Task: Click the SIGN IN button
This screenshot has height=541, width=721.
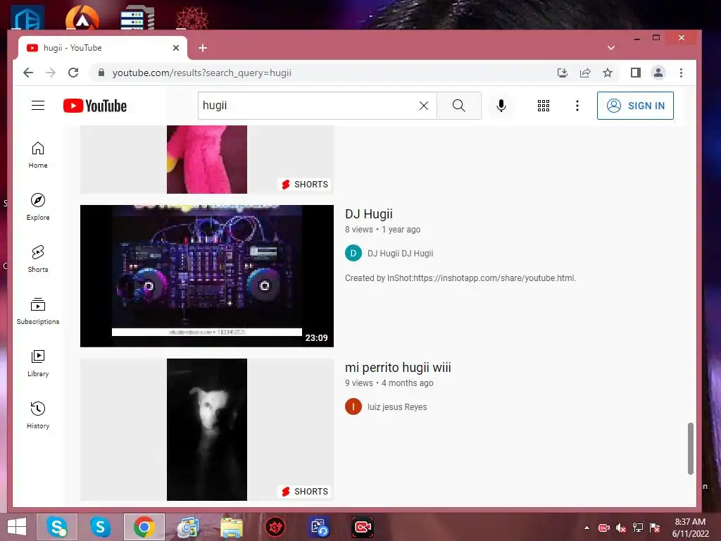Action: click(635, 106)
